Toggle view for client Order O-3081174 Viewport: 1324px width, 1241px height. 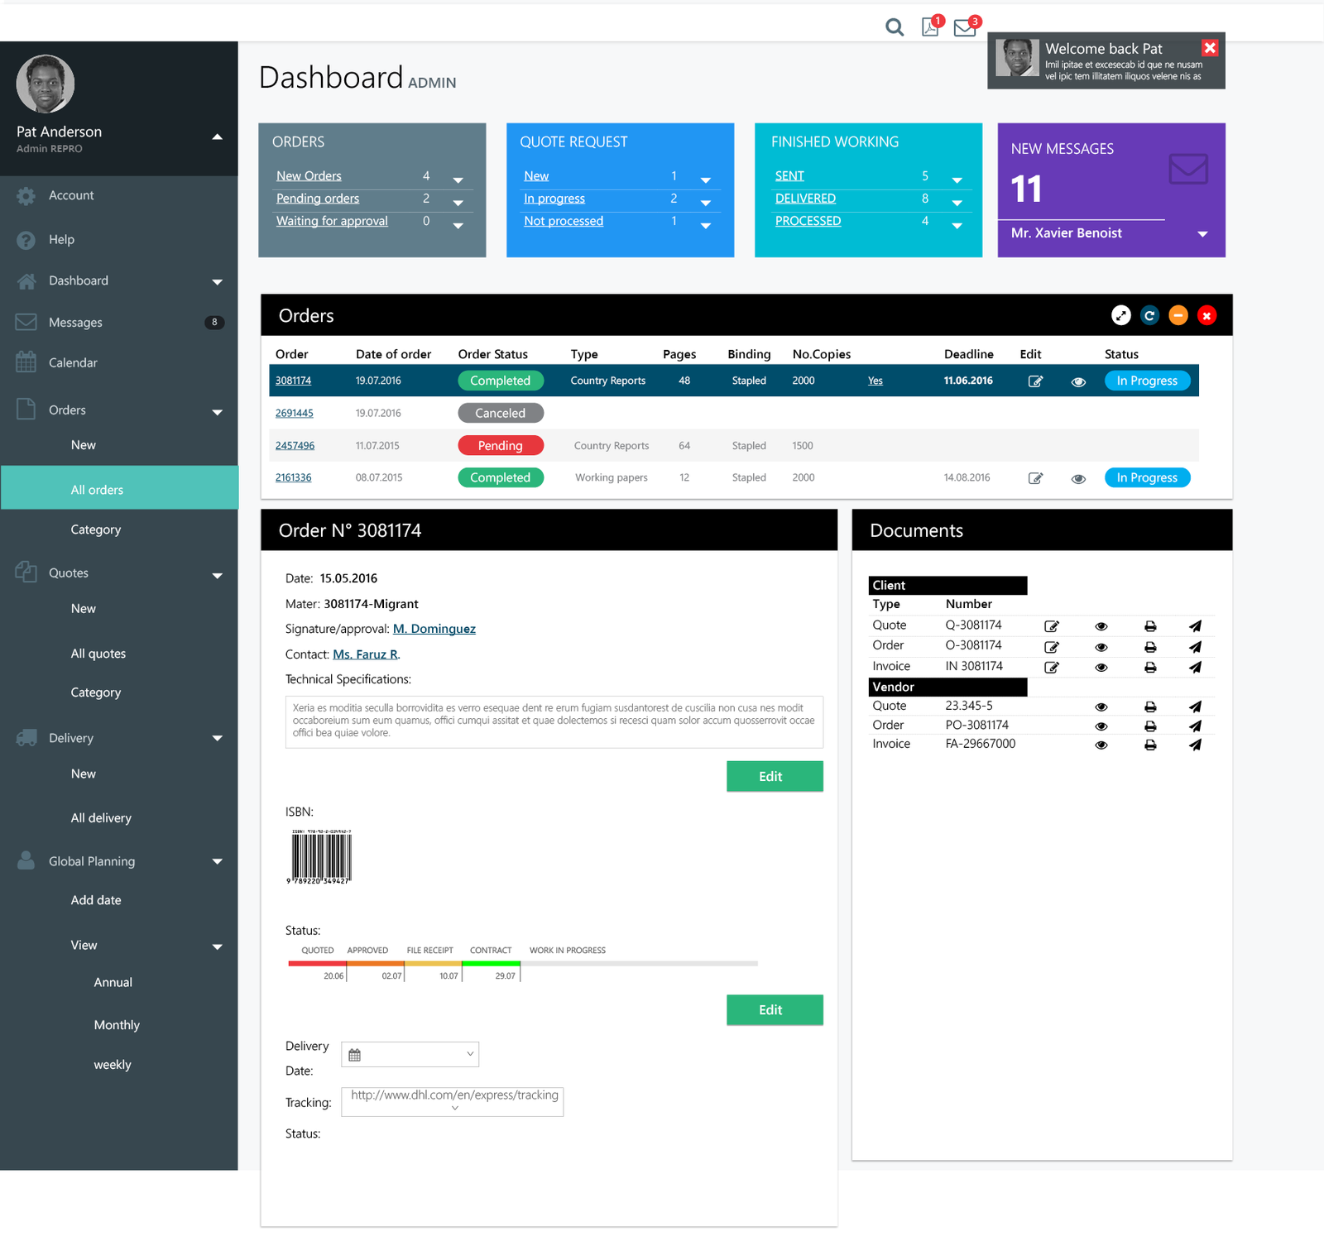(1101, 647)
